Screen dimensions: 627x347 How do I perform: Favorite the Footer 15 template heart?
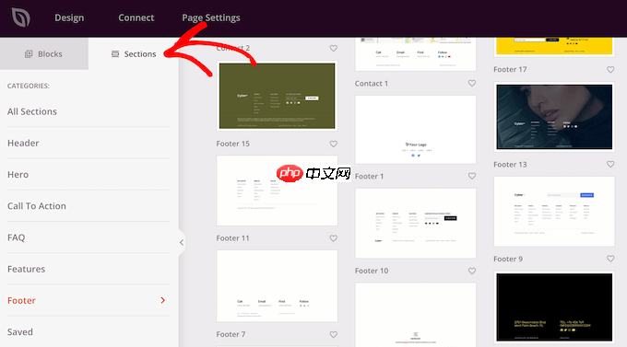(x=333, y=144)
